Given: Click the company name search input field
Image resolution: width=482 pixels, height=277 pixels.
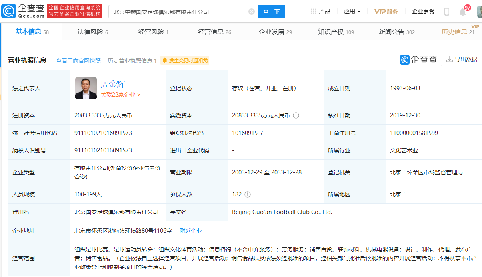Looking at the screenshot, I should pyautogui.click(x=178, y=12).
